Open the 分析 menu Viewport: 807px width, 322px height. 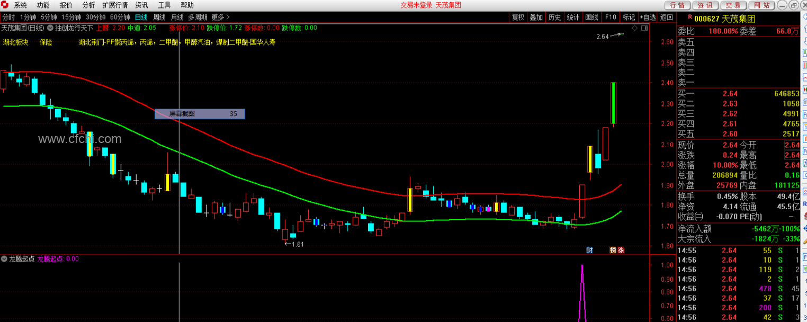pos(88,5)
